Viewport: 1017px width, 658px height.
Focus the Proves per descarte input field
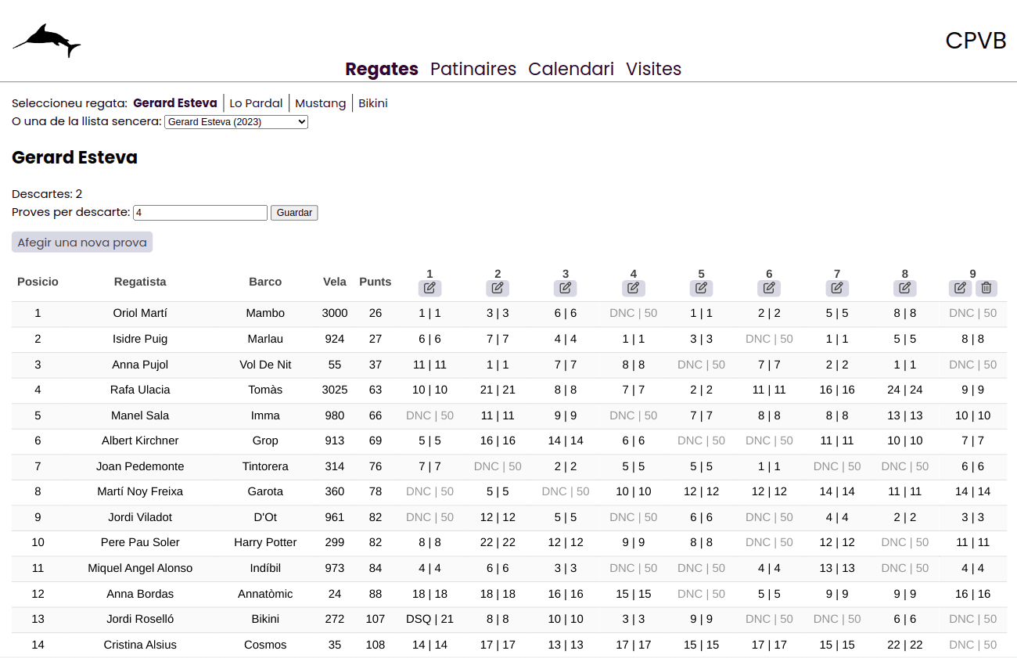point(200,213)
